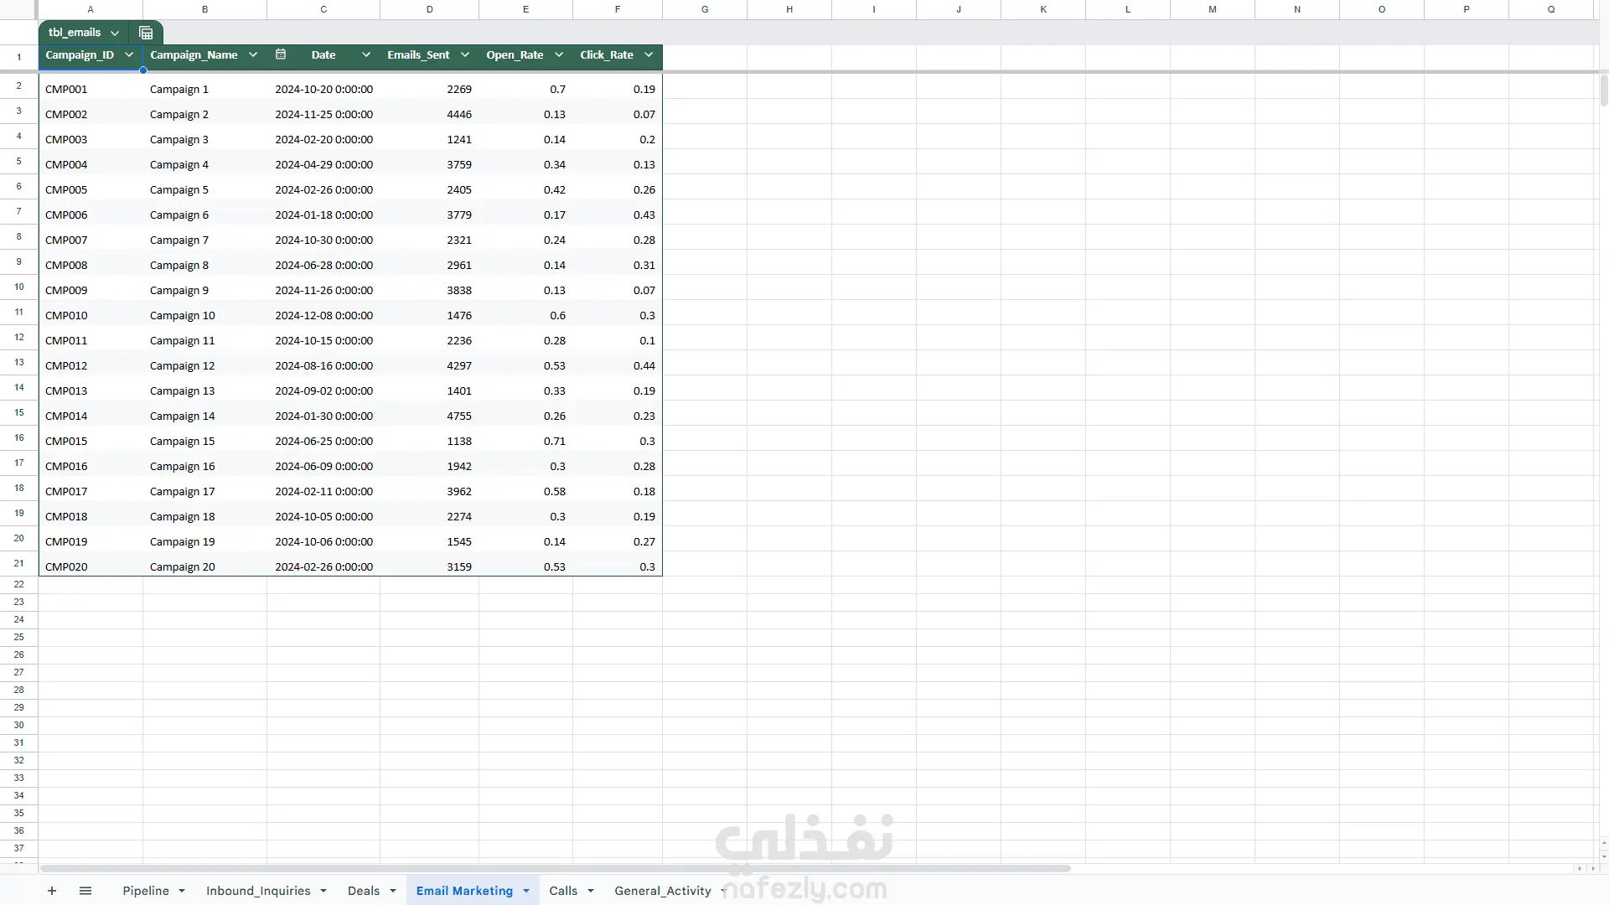This screenshot has height=905, width=1609.
Task: Open the Emails_Sent column dropdown
Action: click(x=465, y=54)
